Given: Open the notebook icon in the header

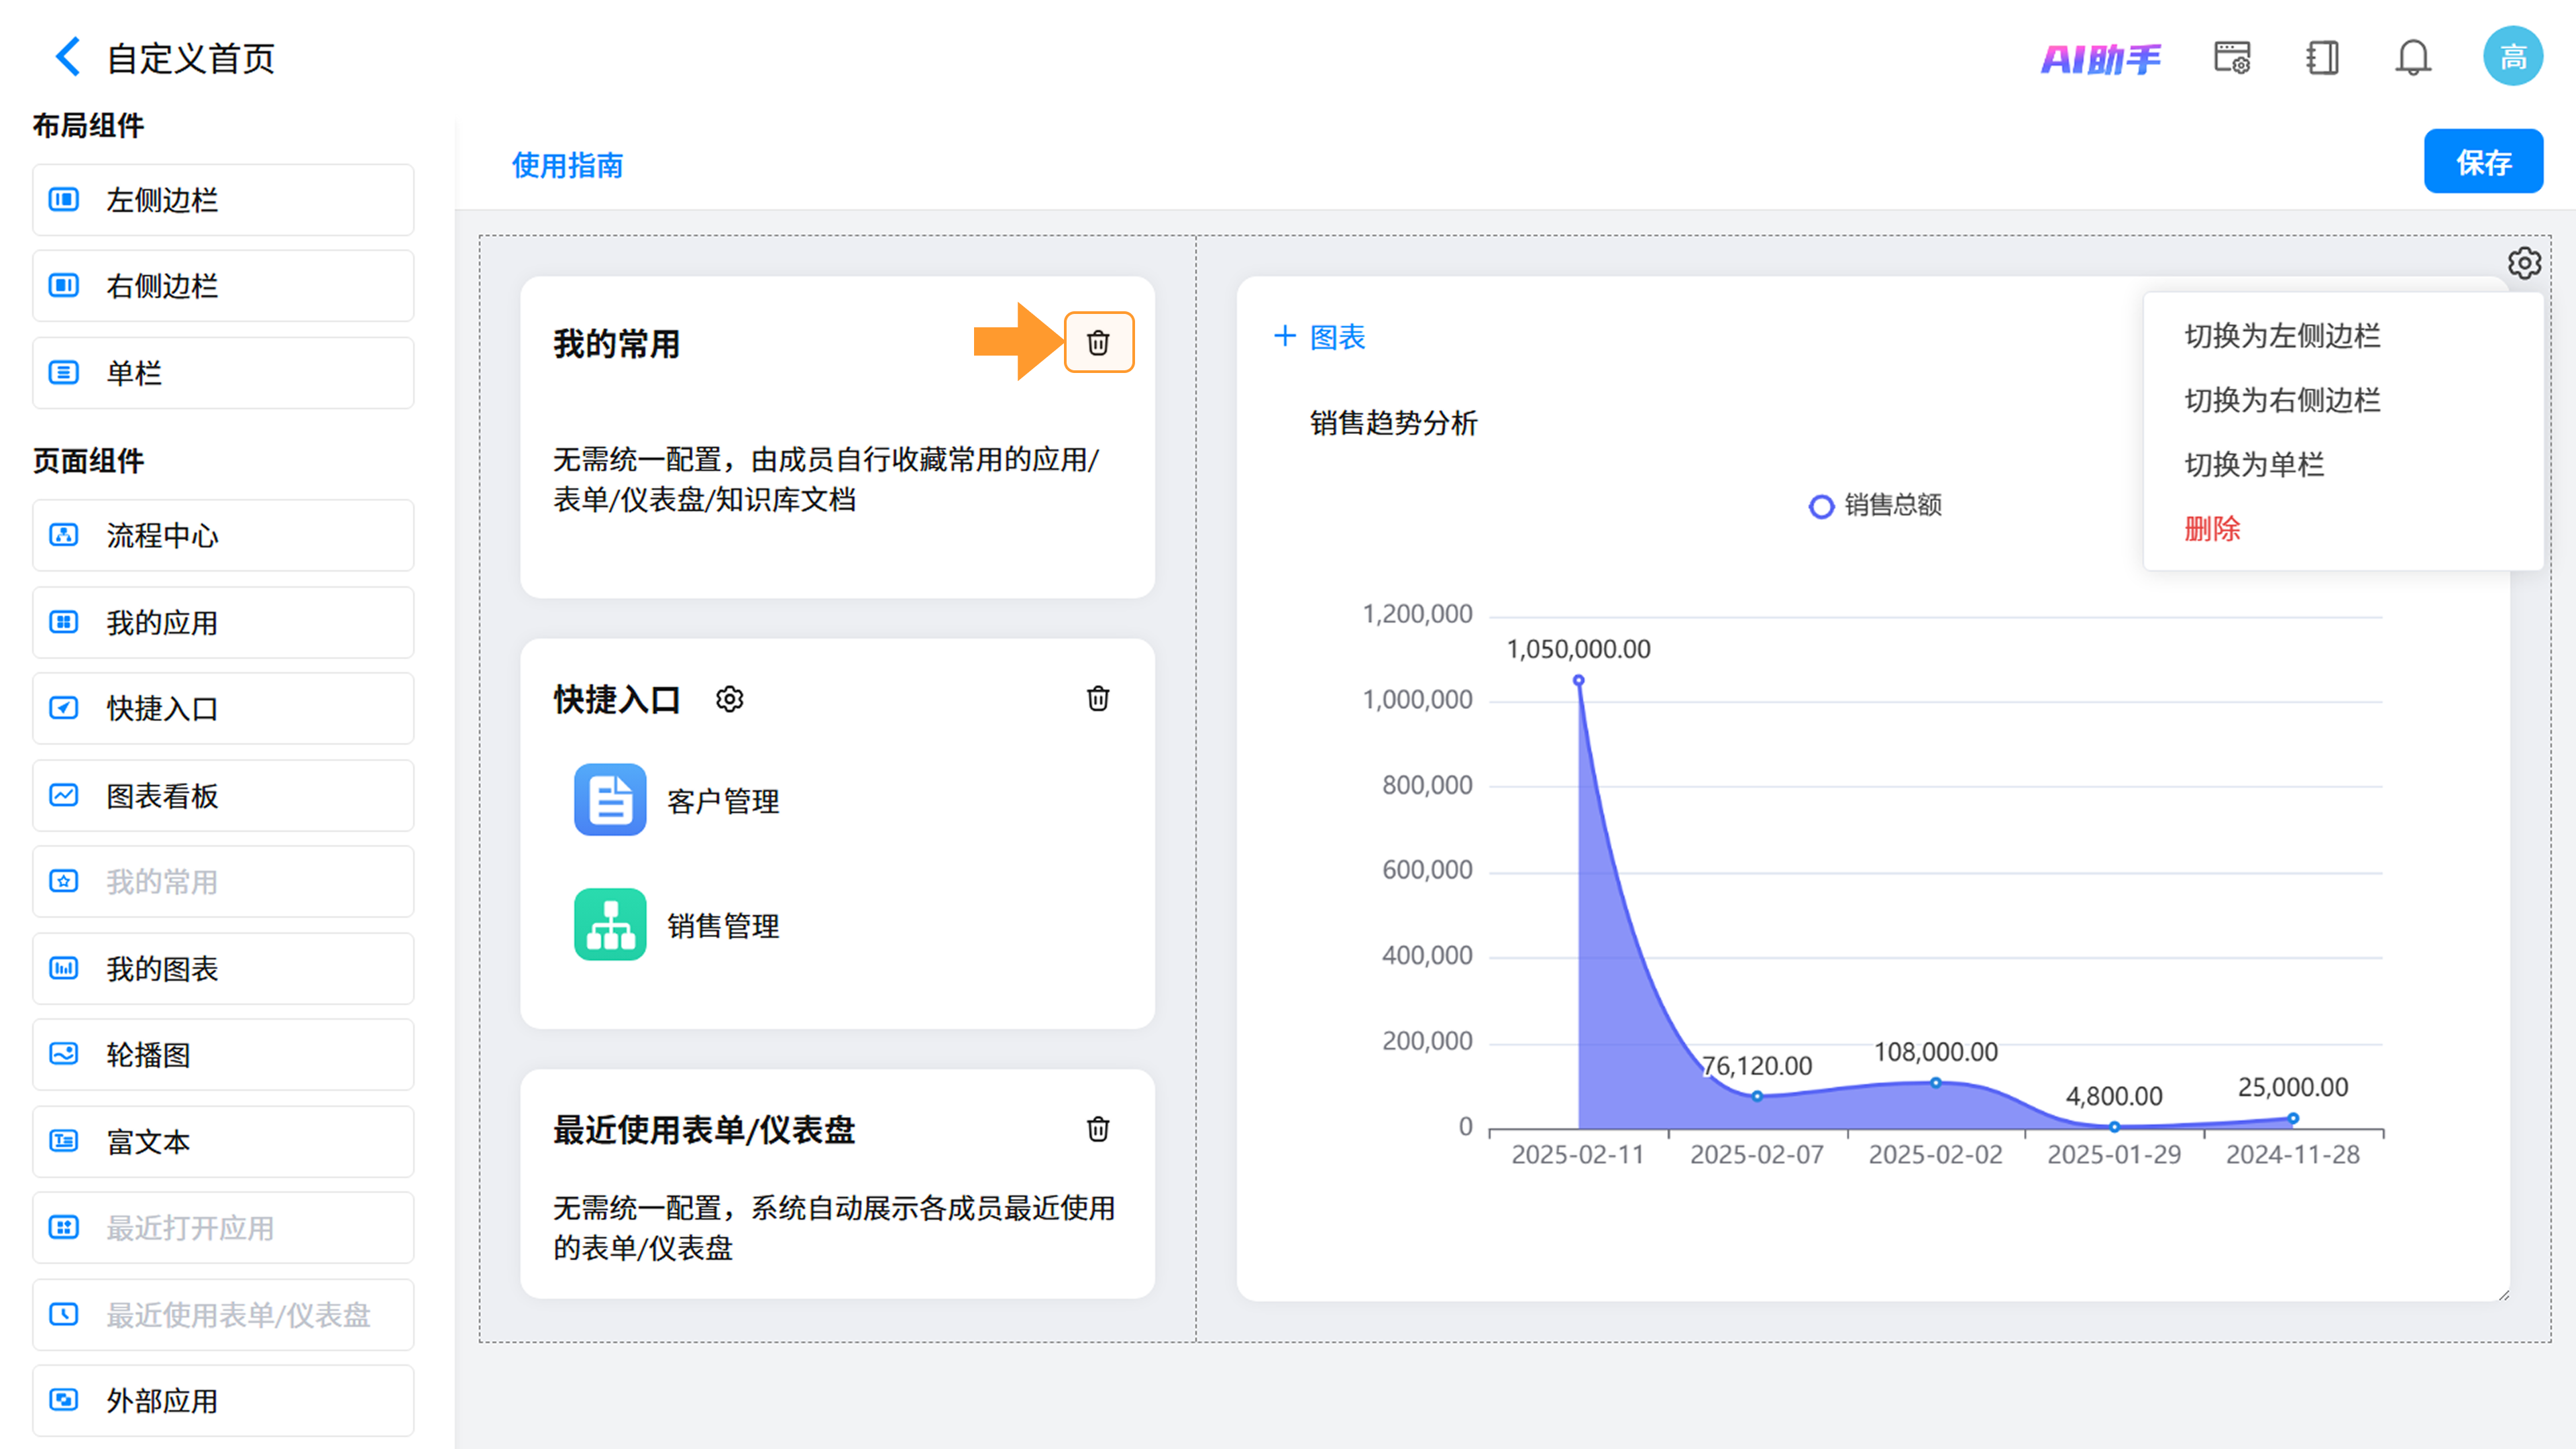Looking at the screenshot, I should (x=2322, y=58).
